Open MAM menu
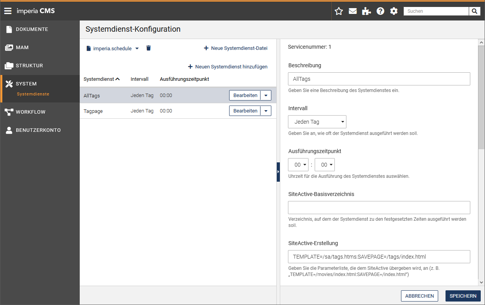485x305 pixels. 22,48
